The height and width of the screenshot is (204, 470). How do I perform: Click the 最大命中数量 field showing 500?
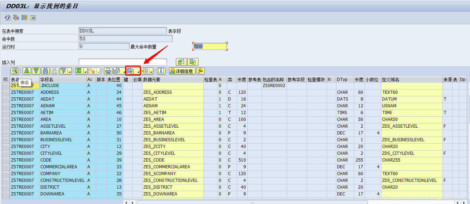[210, 46]
